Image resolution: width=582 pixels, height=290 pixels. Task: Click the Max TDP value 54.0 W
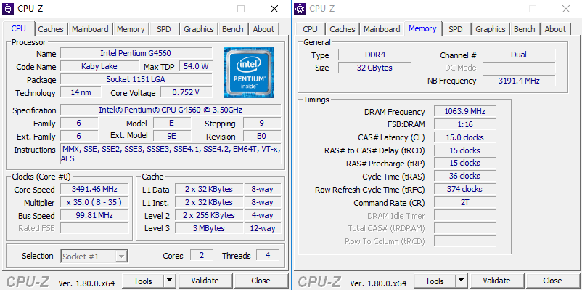[x=196, y=66]
